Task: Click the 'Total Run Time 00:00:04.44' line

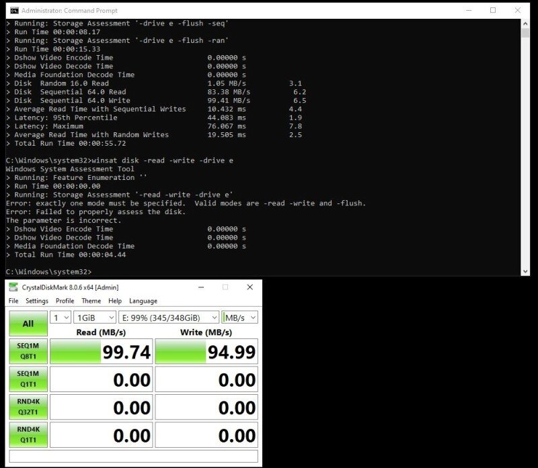Action: click(x=66, y=254)
